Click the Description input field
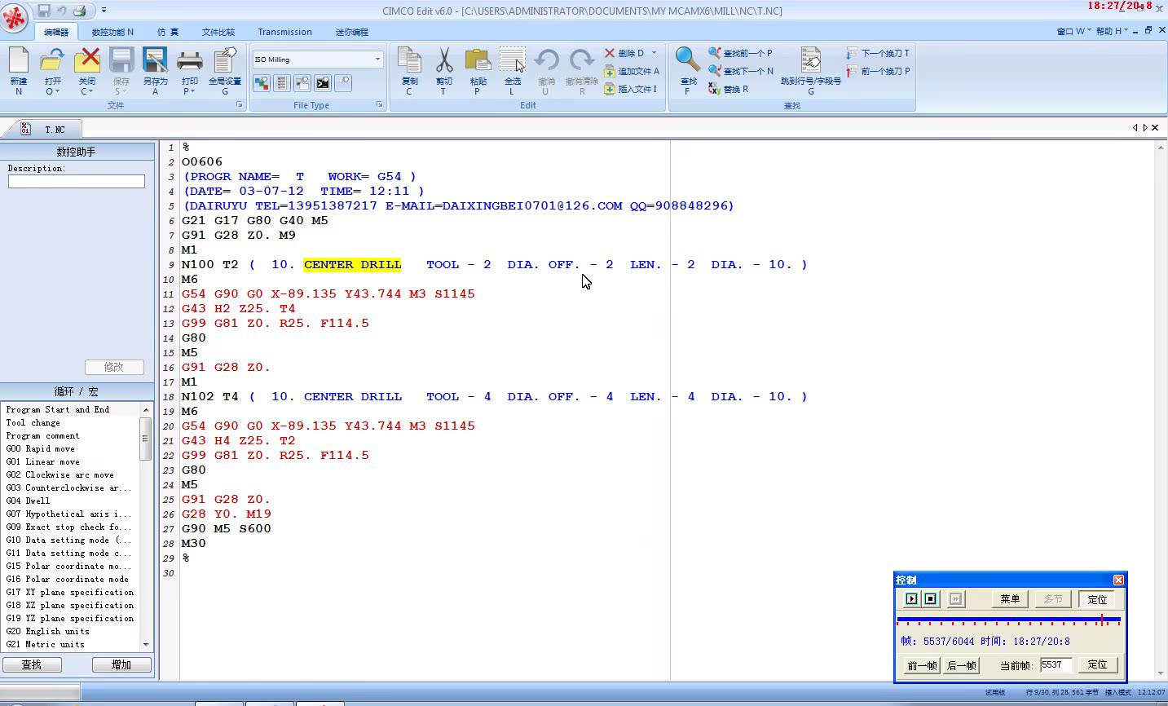Image resolution: width=1168 pixels, height=706 pixels. [x=77, y=182]
